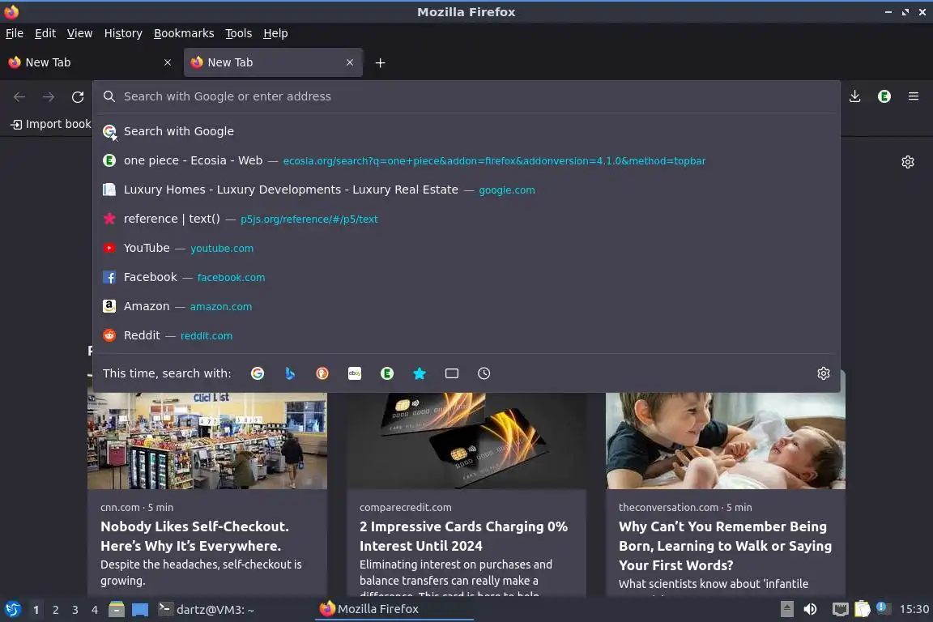
Task: Focus the address bar search field
Action: [466, 96]
